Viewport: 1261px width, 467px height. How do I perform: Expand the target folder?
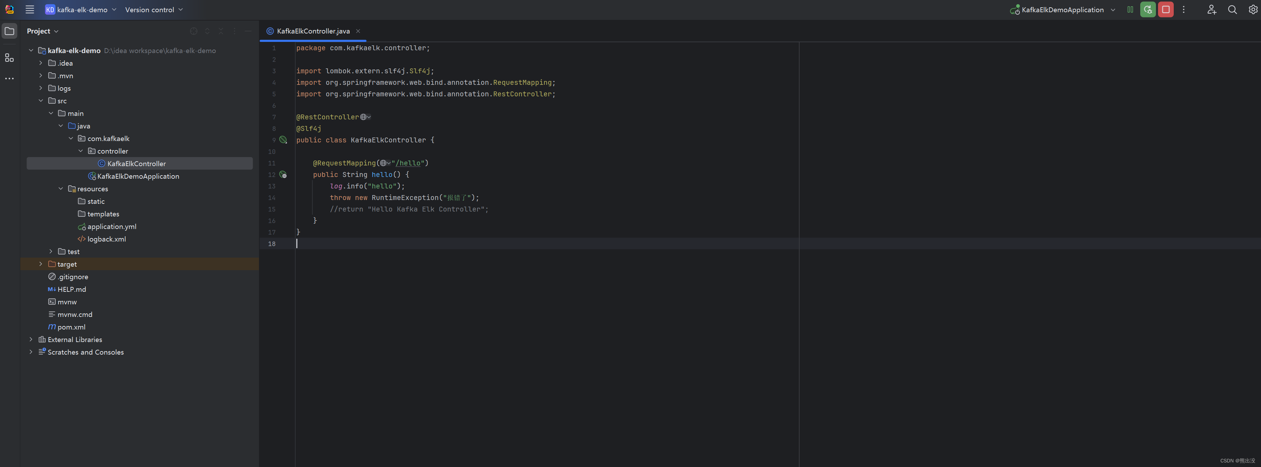(40, 264)
